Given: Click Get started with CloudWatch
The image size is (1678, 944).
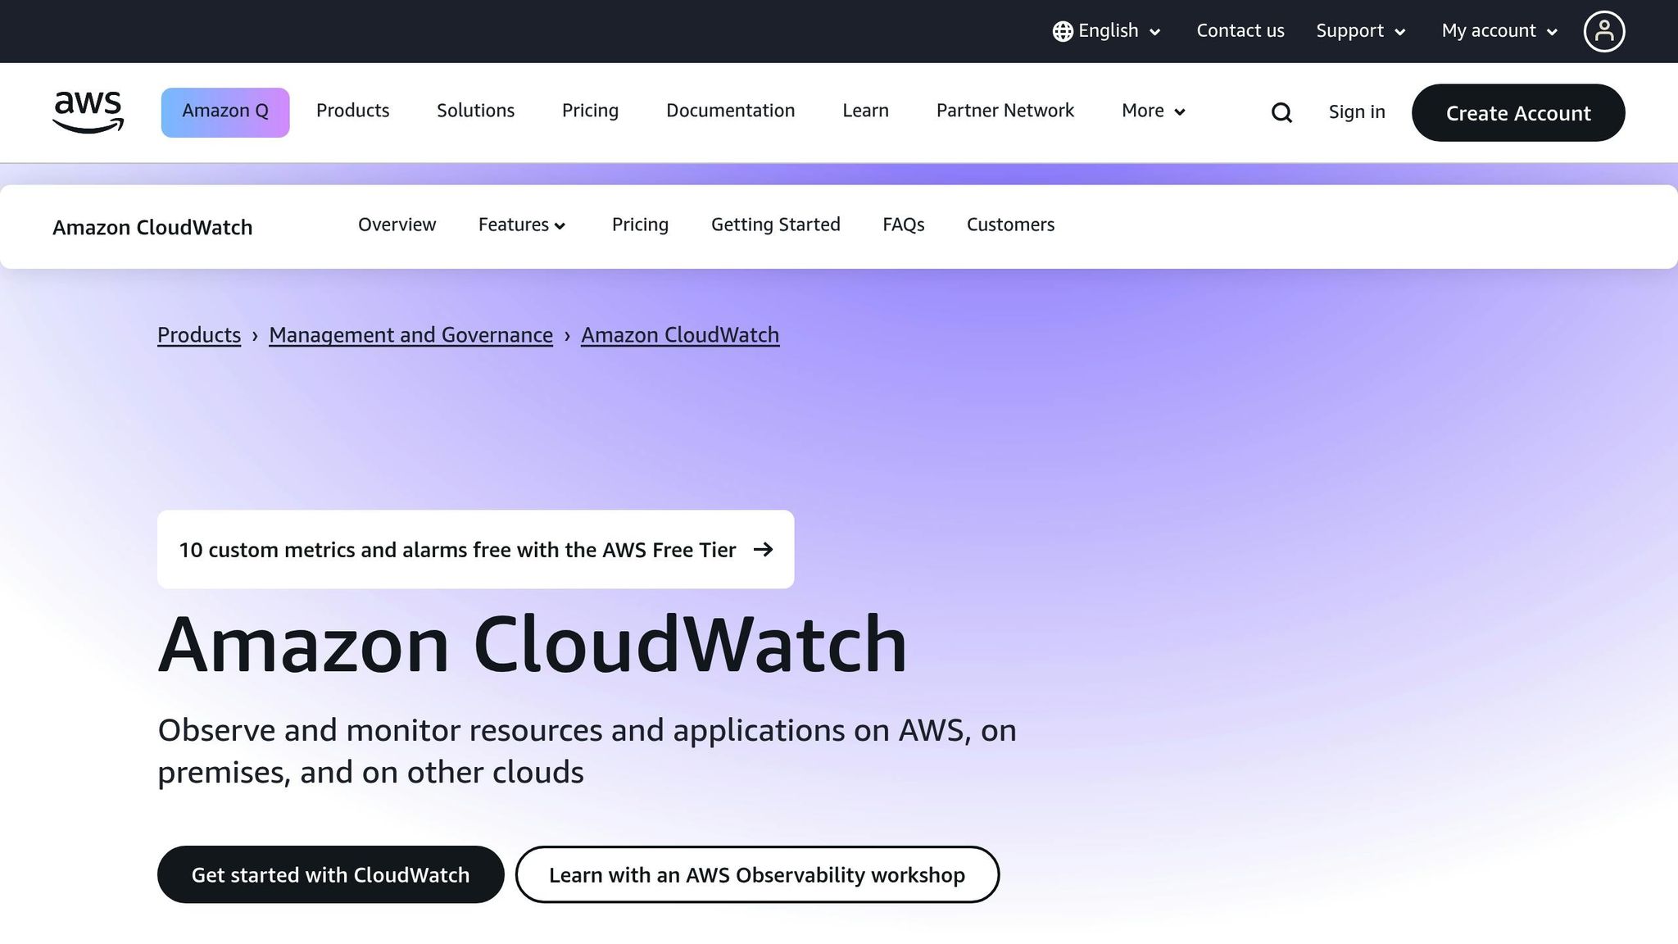Looking at the screenshot, I should pyautogui.click(x=330, y=874).
